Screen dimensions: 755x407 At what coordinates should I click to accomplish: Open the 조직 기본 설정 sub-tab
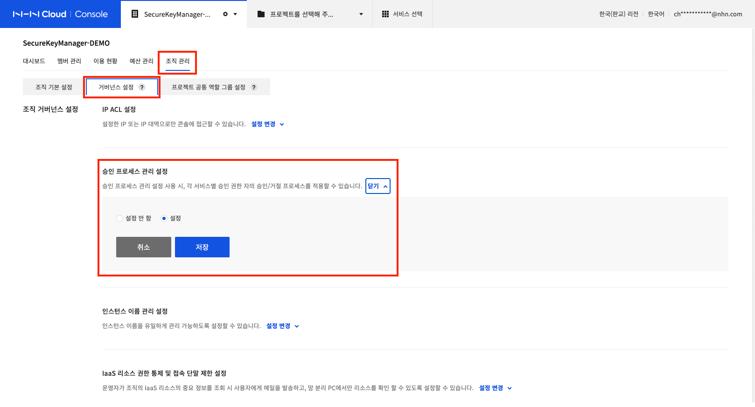[x=54, y=87]
